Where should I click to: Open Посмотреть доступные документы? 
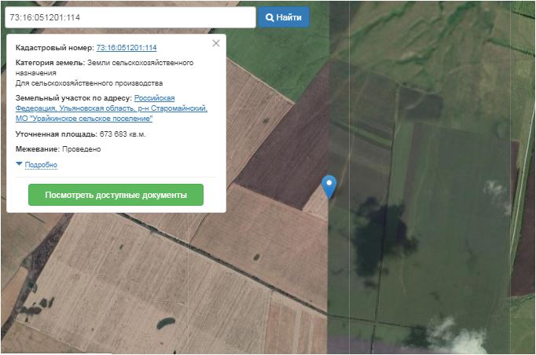[116, 195]
